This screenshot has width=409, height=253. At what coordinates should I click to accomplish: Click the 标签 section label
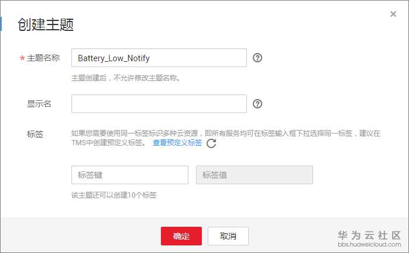(35, 134)
